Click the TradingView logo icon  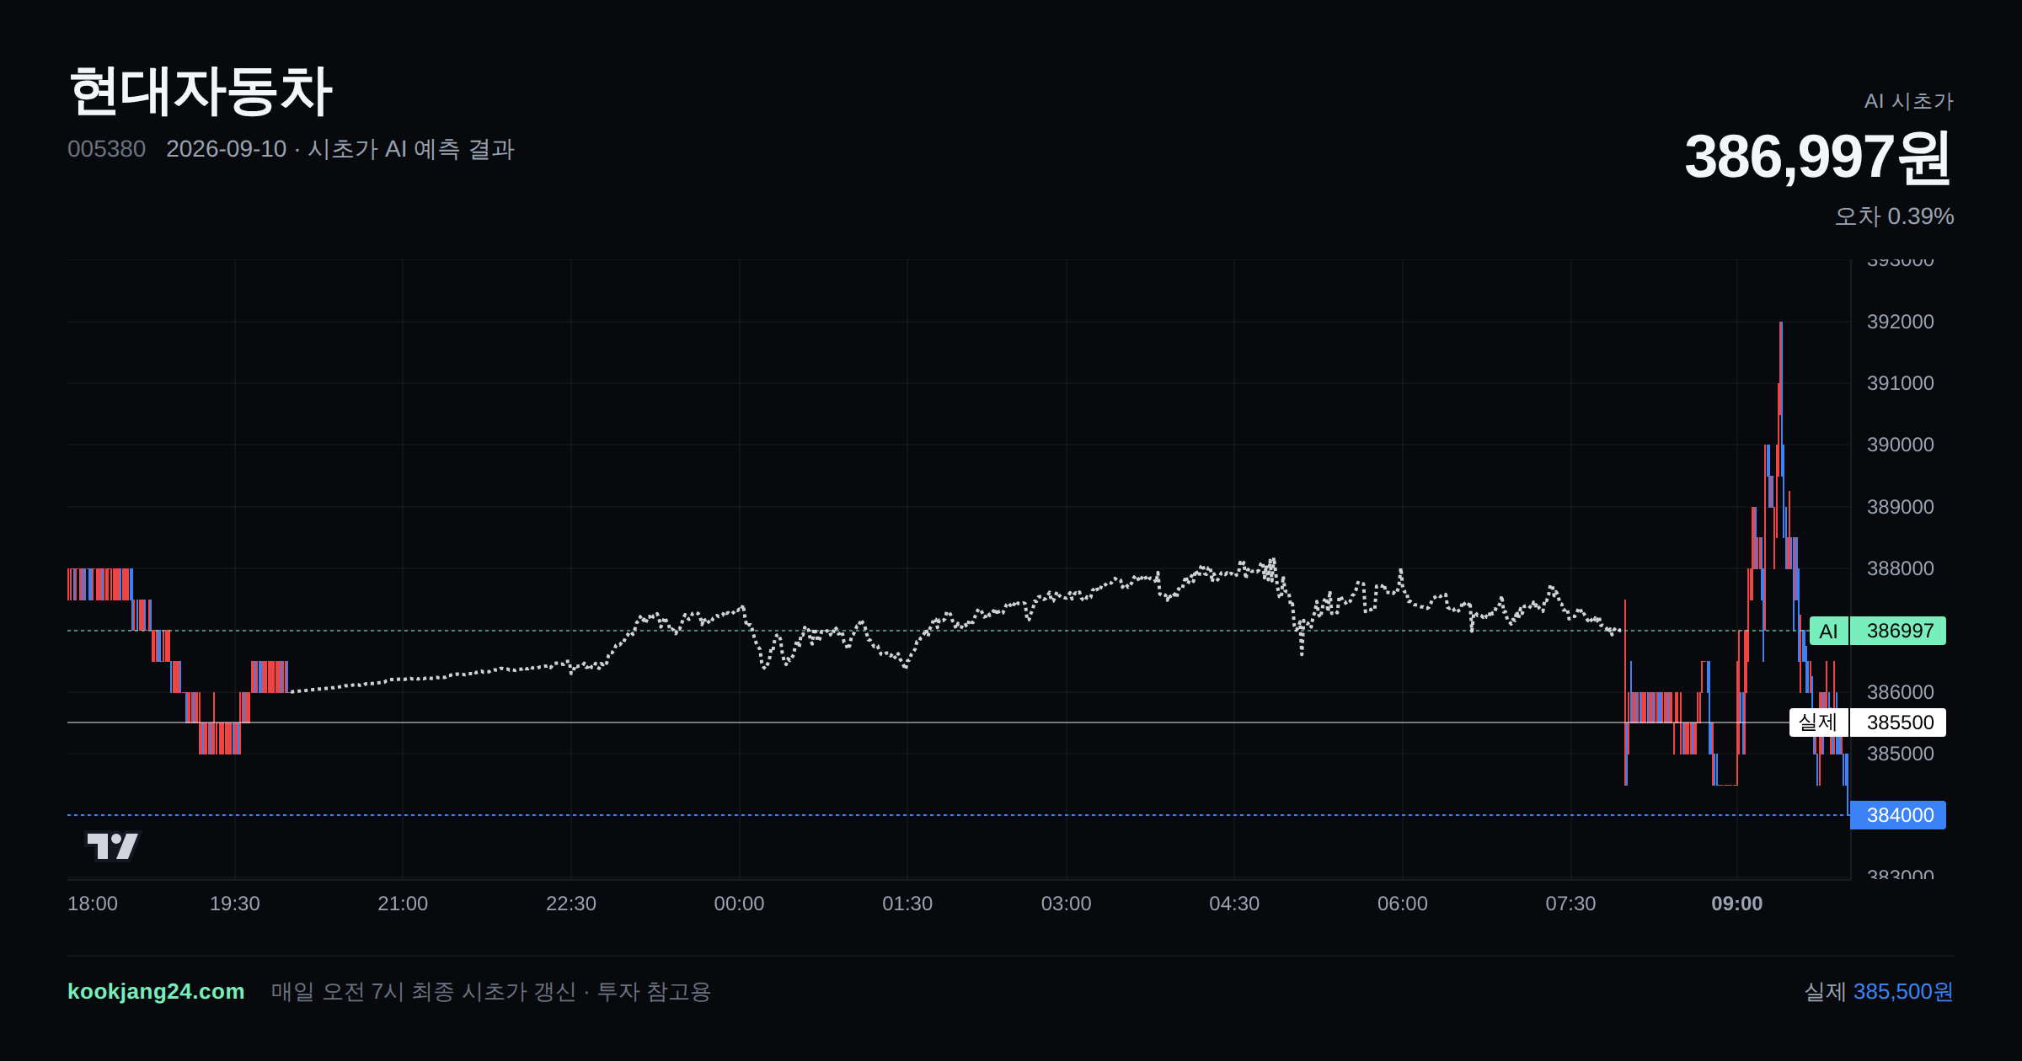pos(113,845)
